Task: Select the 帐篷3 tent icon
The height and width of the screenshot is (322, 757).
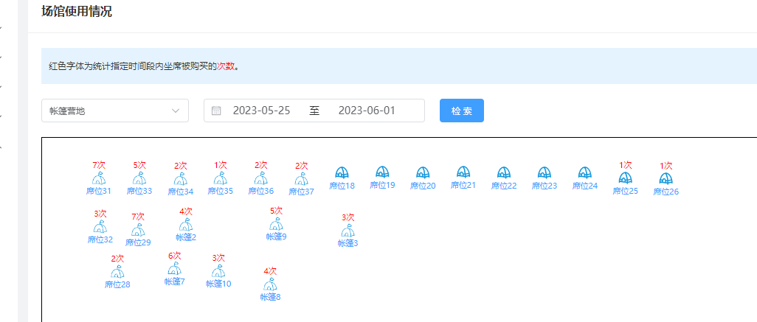Action: [x=348, y=231]
